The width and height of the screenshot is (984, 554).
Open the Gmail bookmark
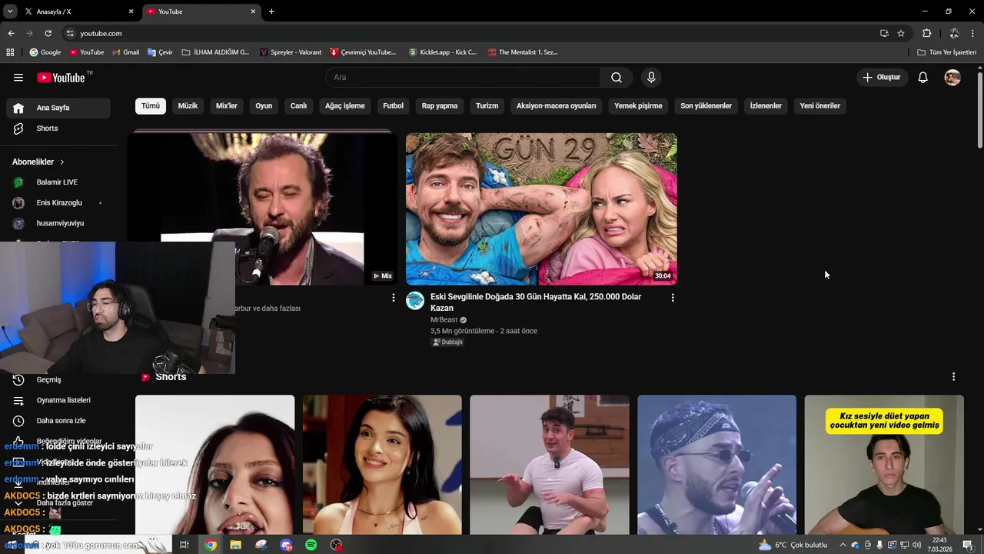(x=125, y=52)
